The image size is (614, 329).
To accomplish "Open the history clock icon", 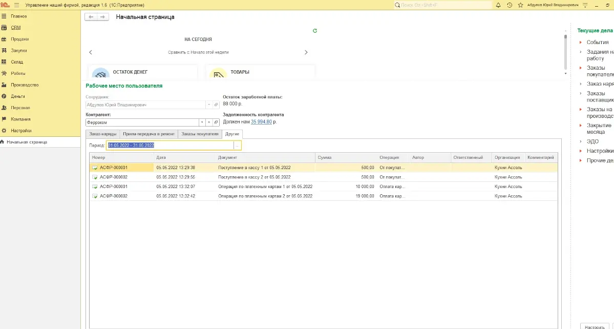I will pos(509,5).
